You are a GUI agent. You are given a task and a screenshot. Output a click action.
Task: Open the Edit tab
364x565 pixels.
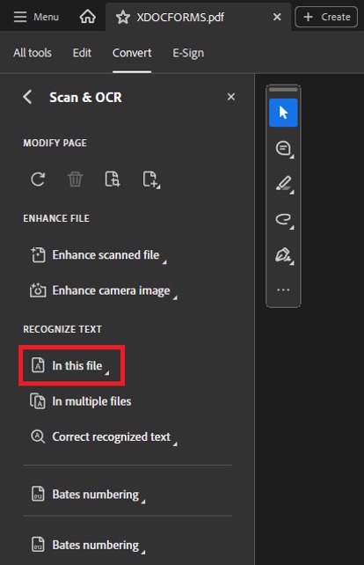pyautogui.click(x=82, y=53)
